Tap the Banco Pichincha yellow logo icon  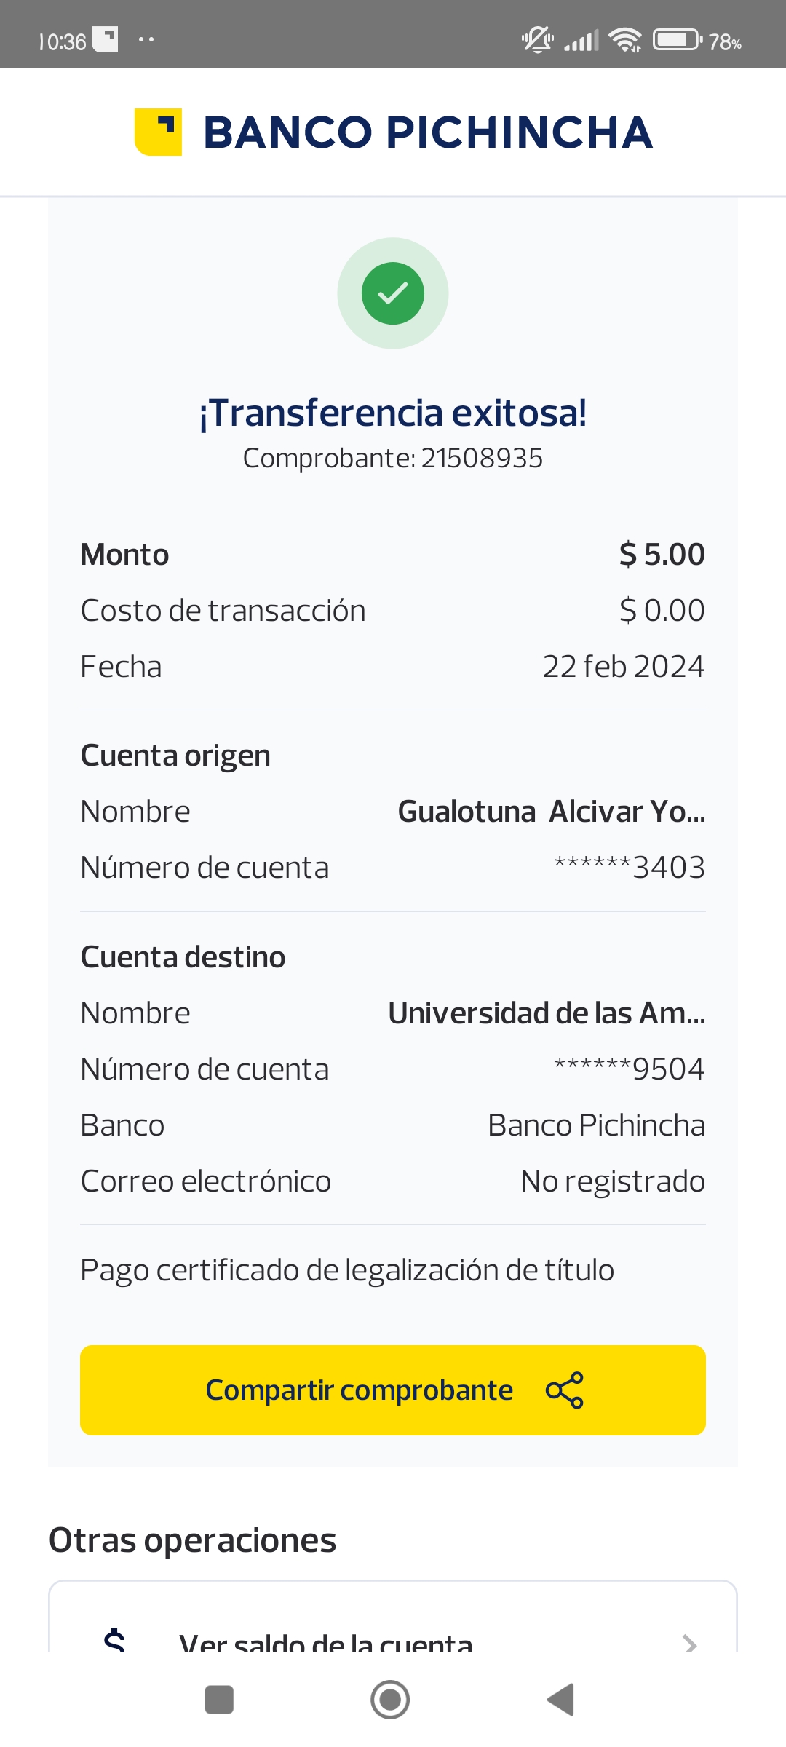point(158,132)
